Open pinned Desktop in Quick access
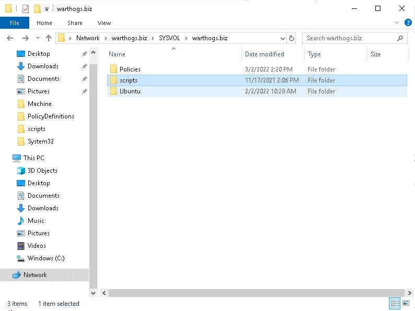The height and width of the screenshot is (311, 415). point(39,54)
